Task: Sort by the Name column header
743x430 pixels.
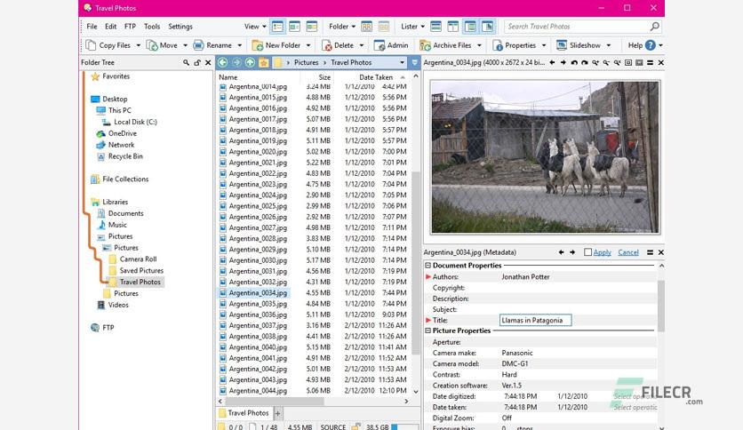Action: [x=228, y=77]
